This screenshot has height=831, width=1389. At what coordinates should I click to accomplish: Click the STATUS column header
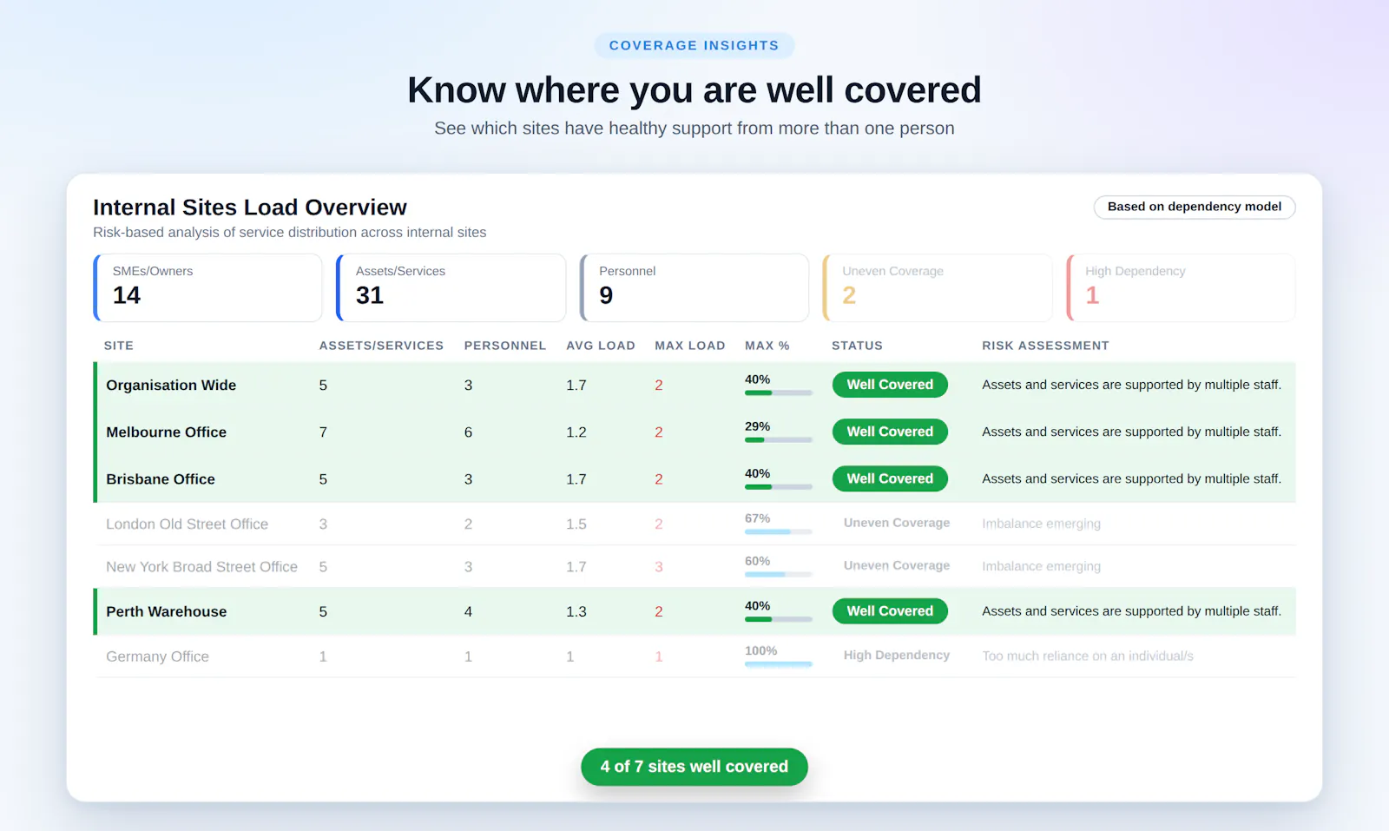click(857, 346)
